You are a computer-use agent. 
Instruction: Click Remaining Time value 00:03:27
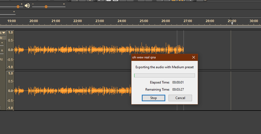click(x=178, y=90)
